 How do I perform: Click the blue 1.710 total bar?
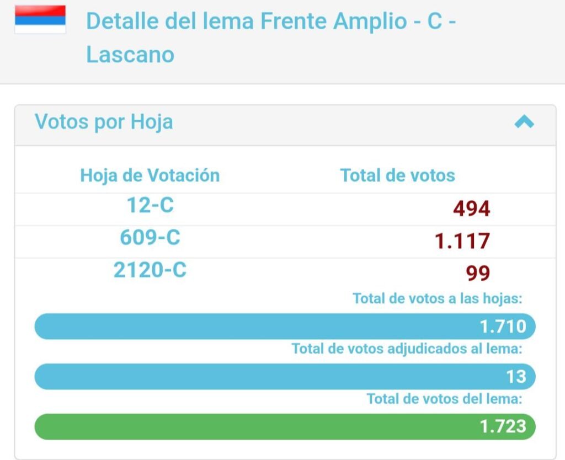(x=285, y=327)
